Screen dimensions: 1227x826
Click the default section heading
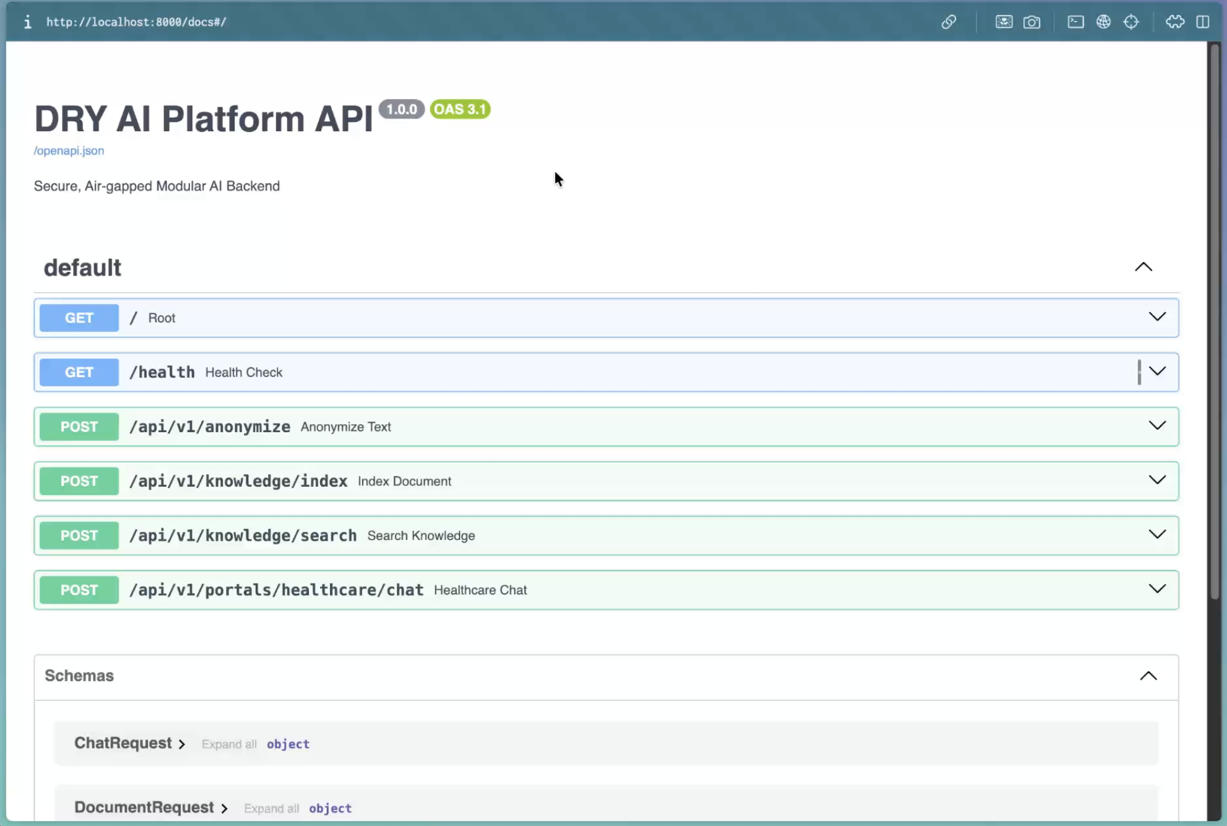82,267
